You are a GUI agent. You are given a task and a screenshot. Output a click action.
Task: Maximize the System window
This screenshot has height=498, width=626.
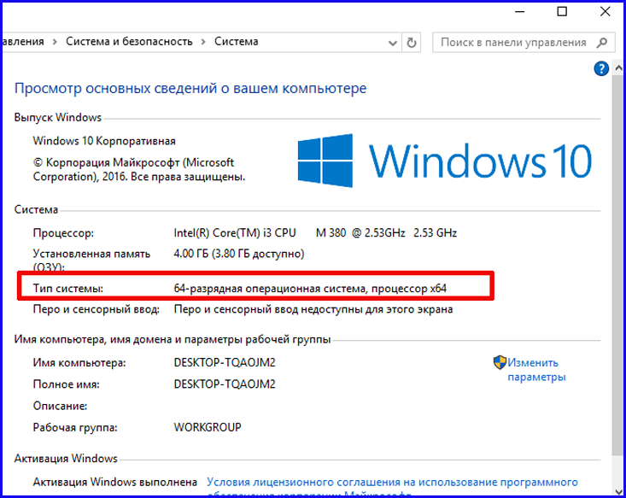click(x=562, y=12)
